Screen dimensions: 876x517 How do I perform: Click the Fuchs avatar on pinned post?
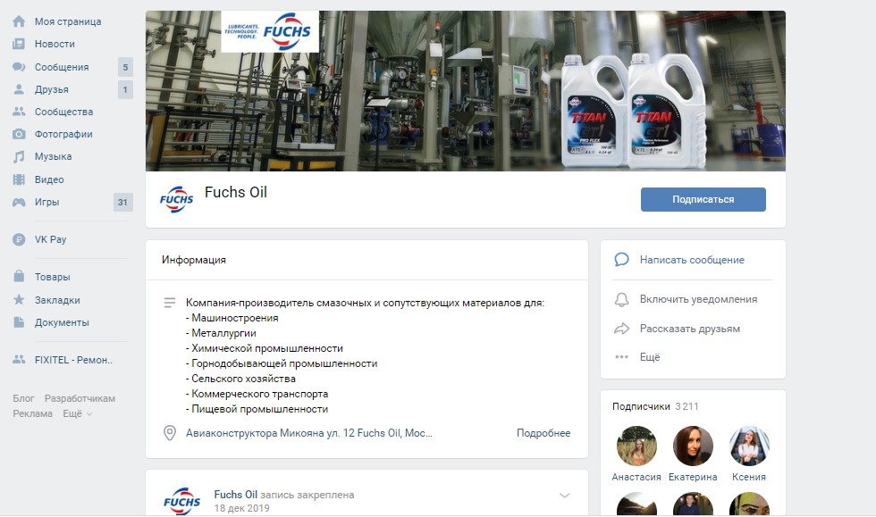182,500
